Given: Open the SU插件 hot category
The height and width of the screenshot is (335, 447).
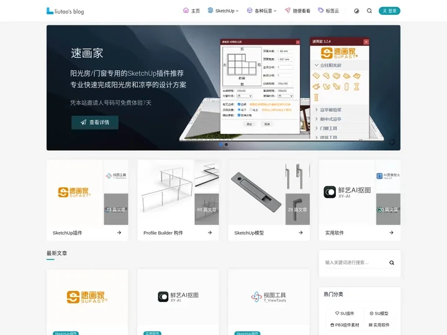Looking at the screenshot, I should tap(345, 313).
